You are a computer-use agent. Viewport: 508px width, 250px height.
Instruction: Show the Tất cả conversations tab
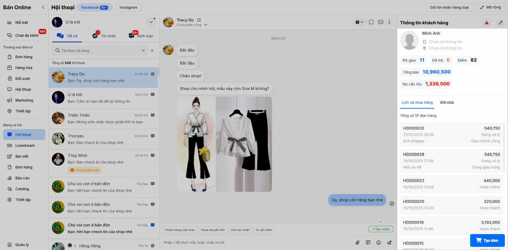[67, 36]
